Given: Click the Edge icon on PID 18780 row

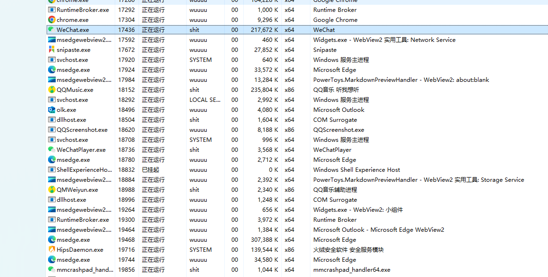Looking at the screenshot, I should coord(52,159).
